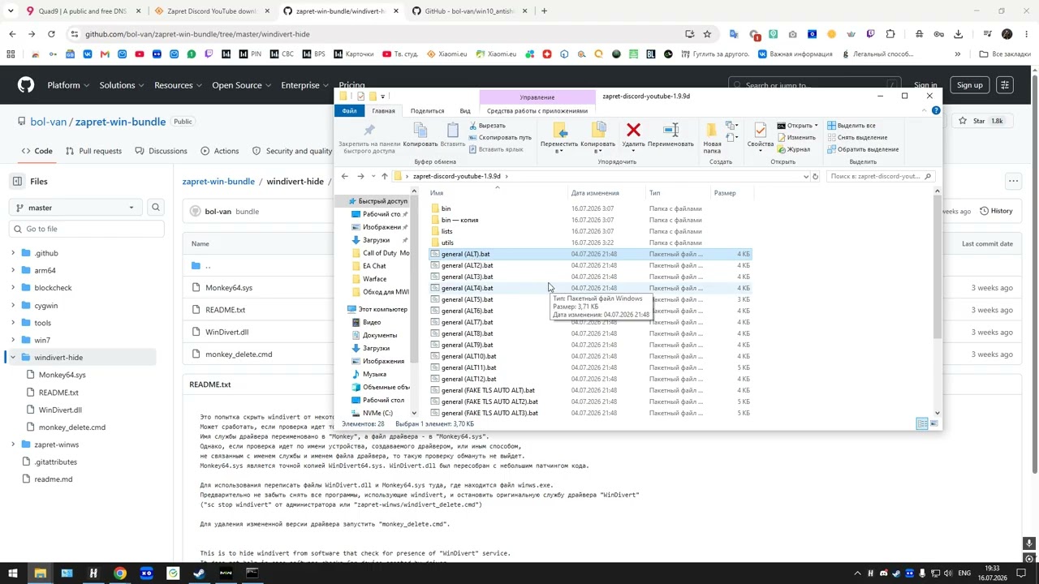This screenshot has height=584, width=1039.
Task: Open Warface folder in Quick Access pane
Action: pyautogui.click(x=375, y=279)
